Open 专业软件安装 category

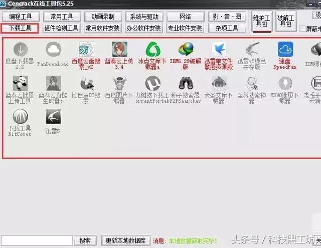[x=185, y=28]
